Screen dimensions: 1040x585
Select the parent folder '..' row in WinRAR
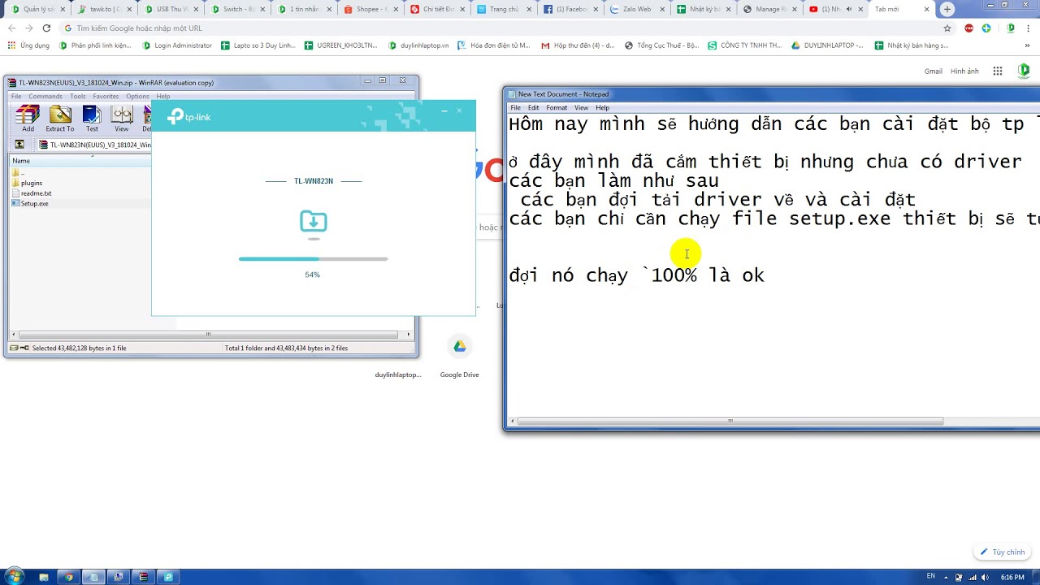[x=18, y=173]
